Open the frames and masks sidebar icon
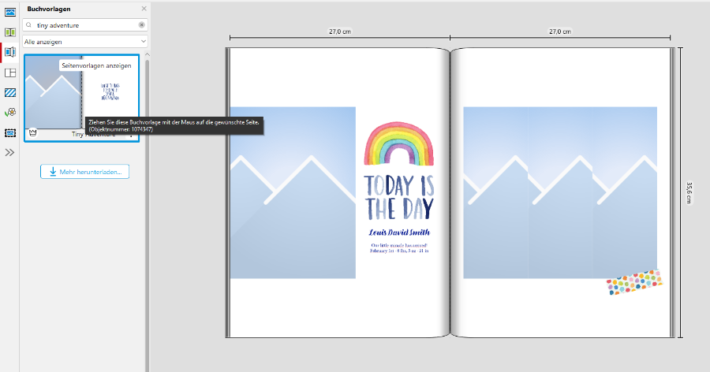This screenshot has width=710, height=372. click(x=10, y=132)
